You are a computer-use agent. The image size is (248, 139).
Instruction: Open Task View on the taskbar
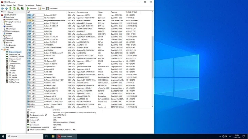(x=46, y=137)
